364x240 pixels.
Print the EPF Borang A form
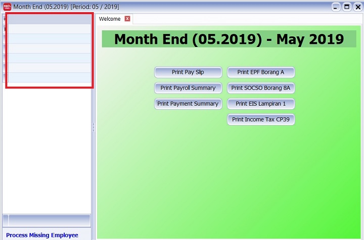[x=260, y=72]
